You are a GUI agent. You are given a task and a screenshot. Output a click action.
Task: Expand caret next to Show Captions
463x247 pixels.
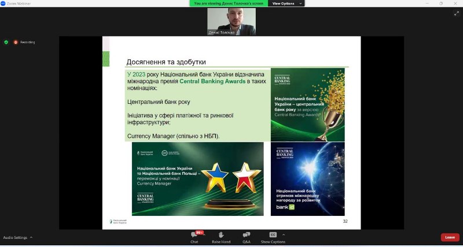(x=284, y=235)
